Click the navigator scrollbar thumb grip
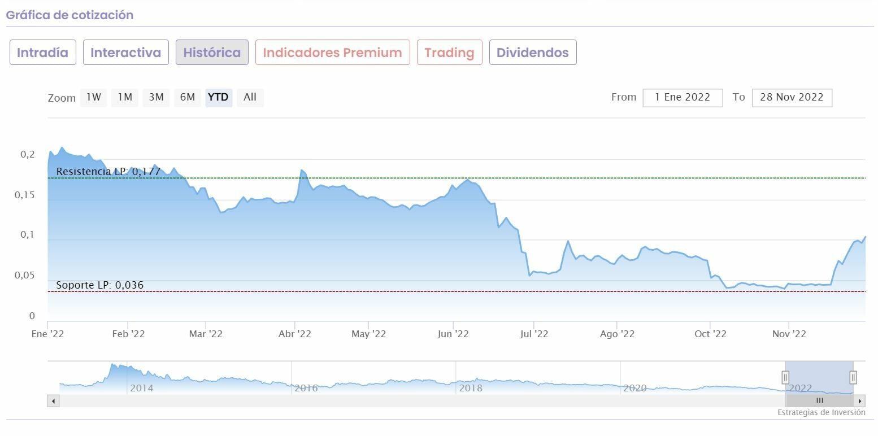878x436 pixels. coord(820,401)
